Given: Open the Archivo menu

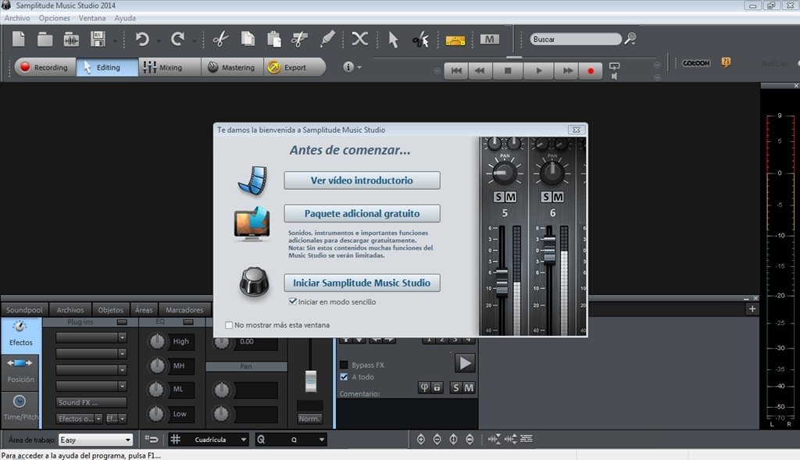Looking at the screenshot, I should (x=17, y=18).
